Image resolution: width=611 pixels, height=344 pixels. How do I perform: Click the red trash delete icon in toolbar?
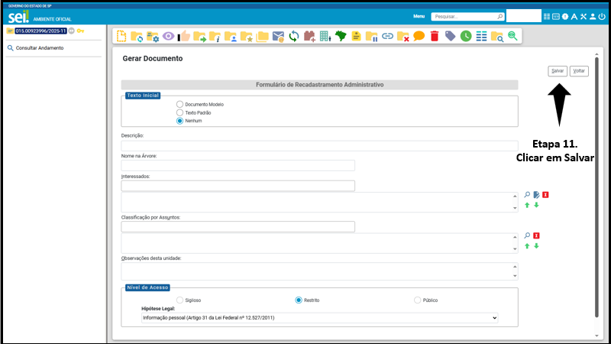click(434, 36)
